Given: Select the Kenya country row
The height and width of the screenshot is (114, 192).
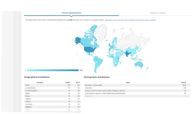Looking at the screenshot, I should [x=52, y=96].
